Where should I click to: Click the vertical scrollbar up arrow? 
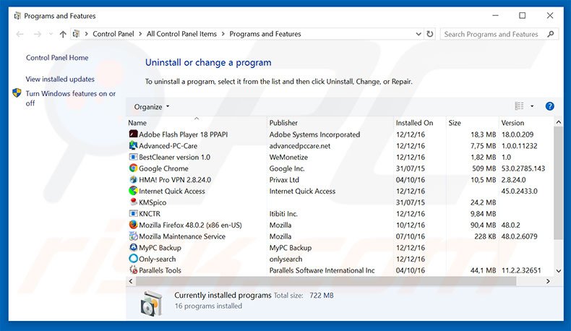(558, 122)
